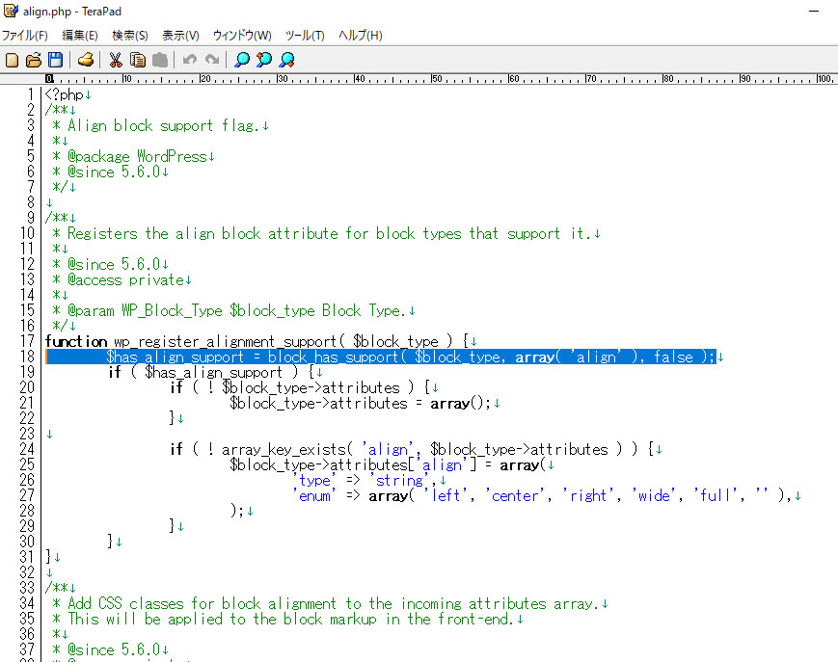838x662 pixels.
Task: Undo using the toolbar arrow icon
Action: click(x=189, y=60)
